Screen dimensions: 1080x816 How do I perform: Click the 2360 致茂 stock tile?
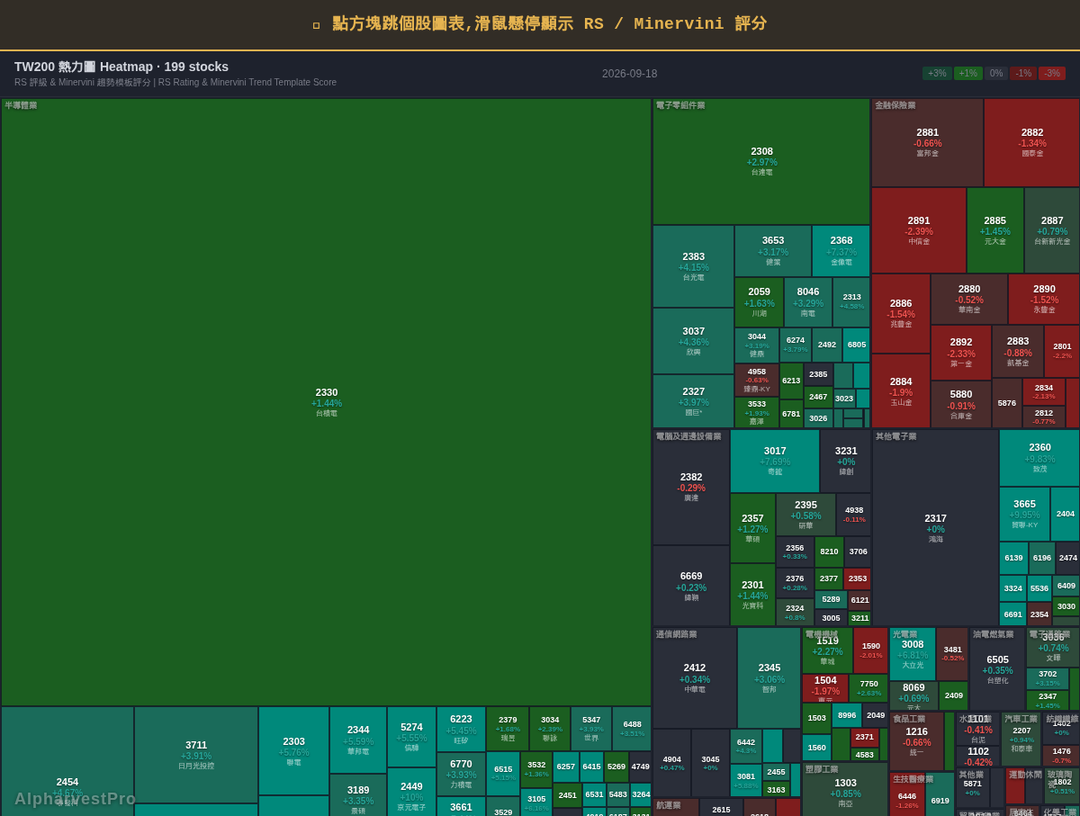(1039, 458)
